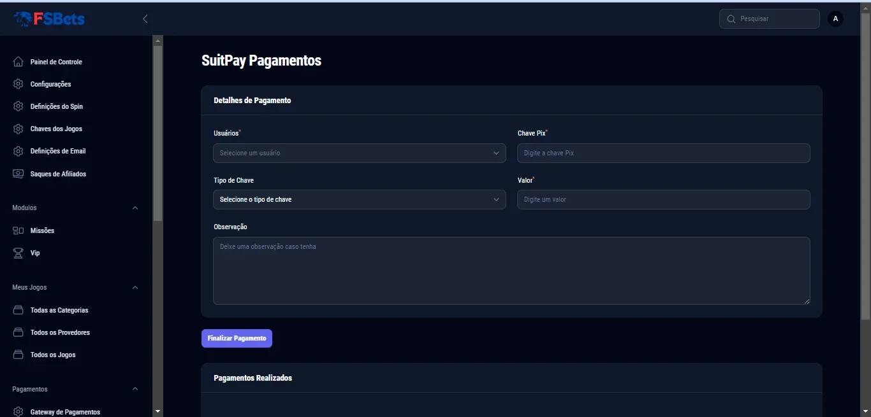Click the SuitPay Pagamentos heading
The image size is (871, 417).
261,60
